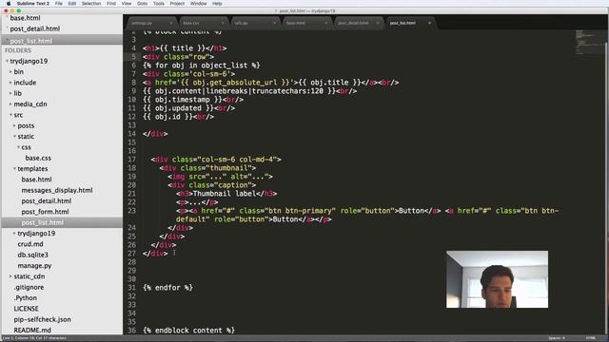The image size is (609, 342).
Task: Close the post_detail.html editor tab
Action: [x=378, y=23]
